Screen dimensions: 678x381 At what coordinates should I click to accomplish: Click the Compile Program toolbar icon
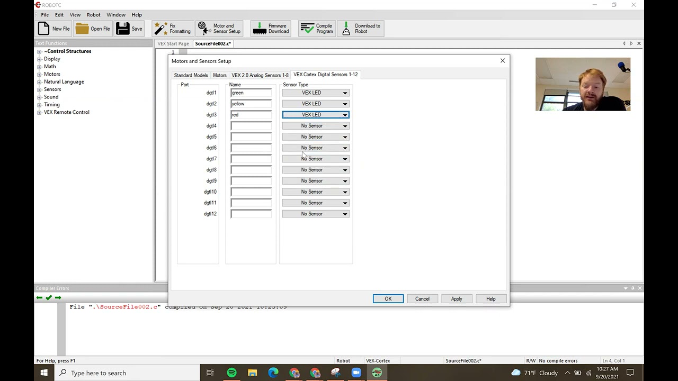316,29
